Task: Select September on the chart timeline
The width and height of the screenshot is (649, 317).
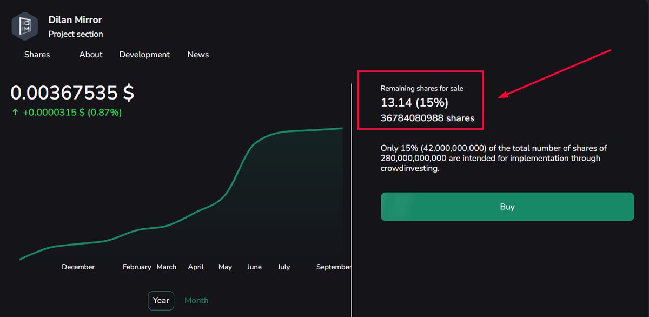Action: (x=334, y=267)
